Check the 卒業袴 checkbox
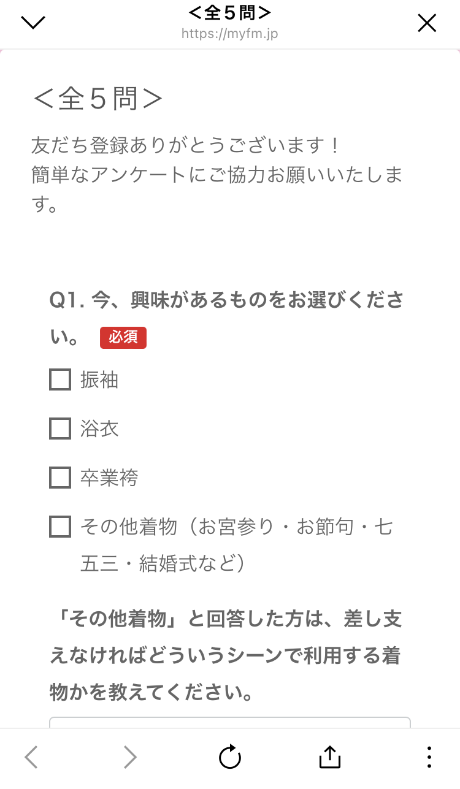Viewport: 460px width, 789px height. 59,478
